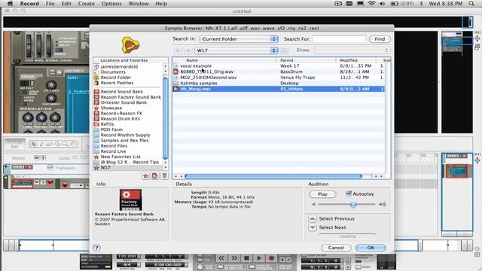The height and width of the screenshot is (271, 482).
Task: Adjust the audition volume slider
Action: tap(353, 204)
